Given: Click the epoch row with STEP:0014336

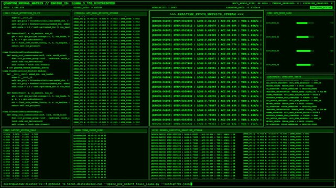Looking at the screenshot, I should tap(207, 35).
